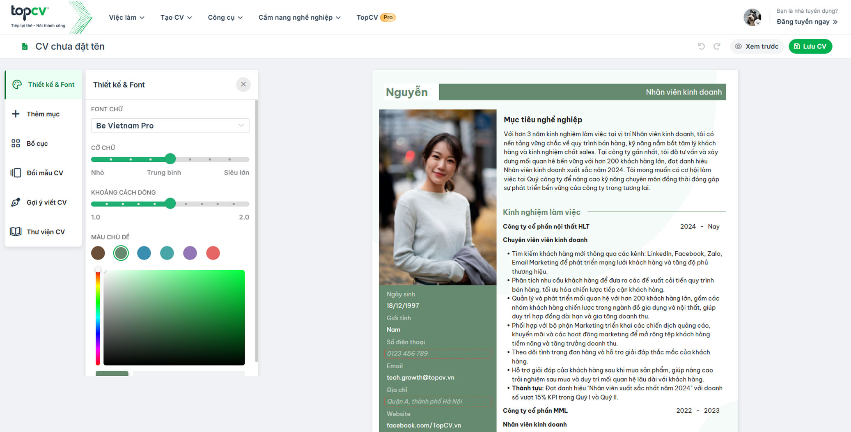Click the Xem trước preview button
The height and width of the screenshot is (432, 851).
757,46
